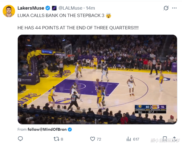Play the Luka stepback video
The width and height of the screenshot is (182, 145).
[x=97, y=79]
